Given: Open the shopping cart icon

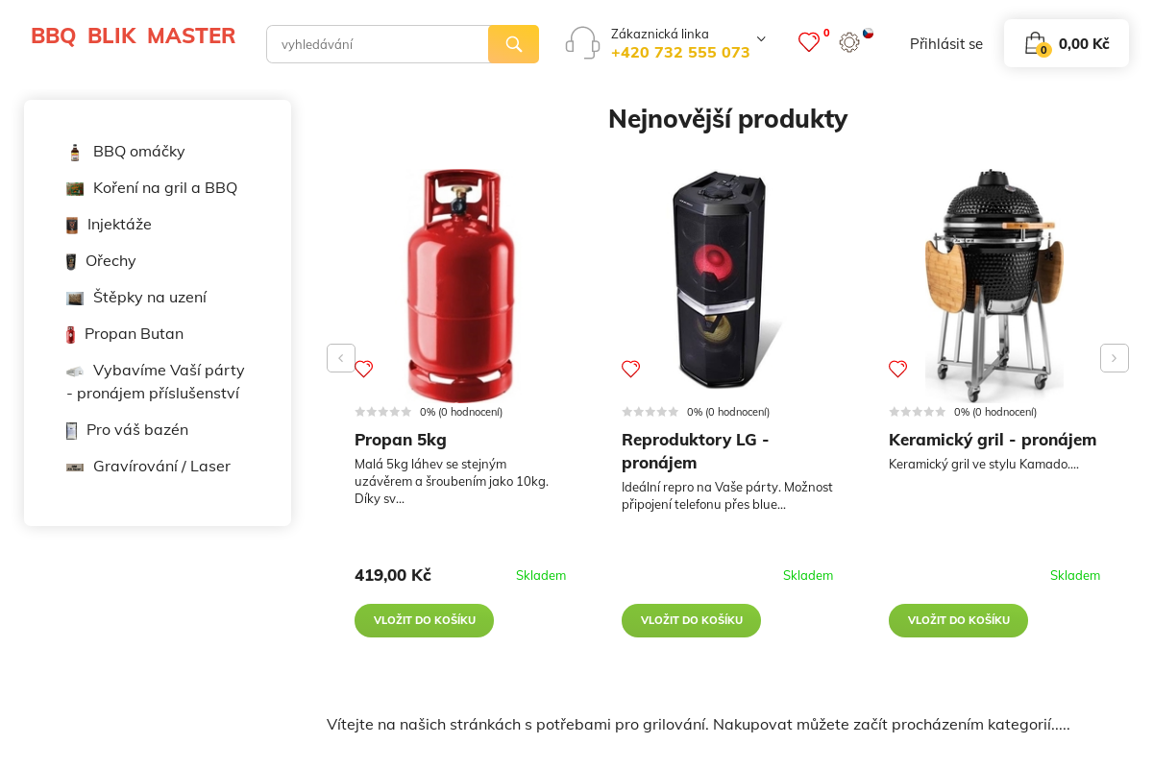Looking at the screenshot, I should coord(1035,43).
